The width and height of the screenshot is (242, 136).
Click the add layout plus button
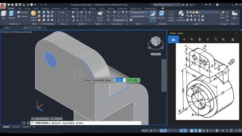coord(34,127)
